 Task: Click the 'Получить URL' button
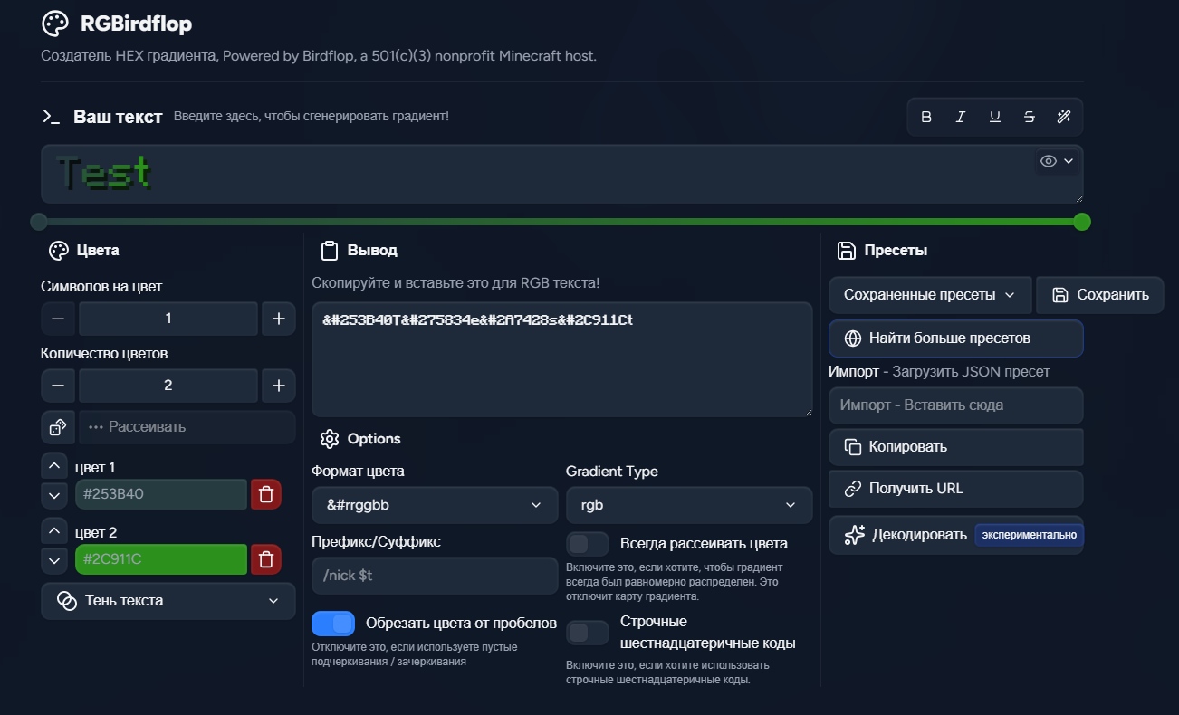tap(955, 489)
